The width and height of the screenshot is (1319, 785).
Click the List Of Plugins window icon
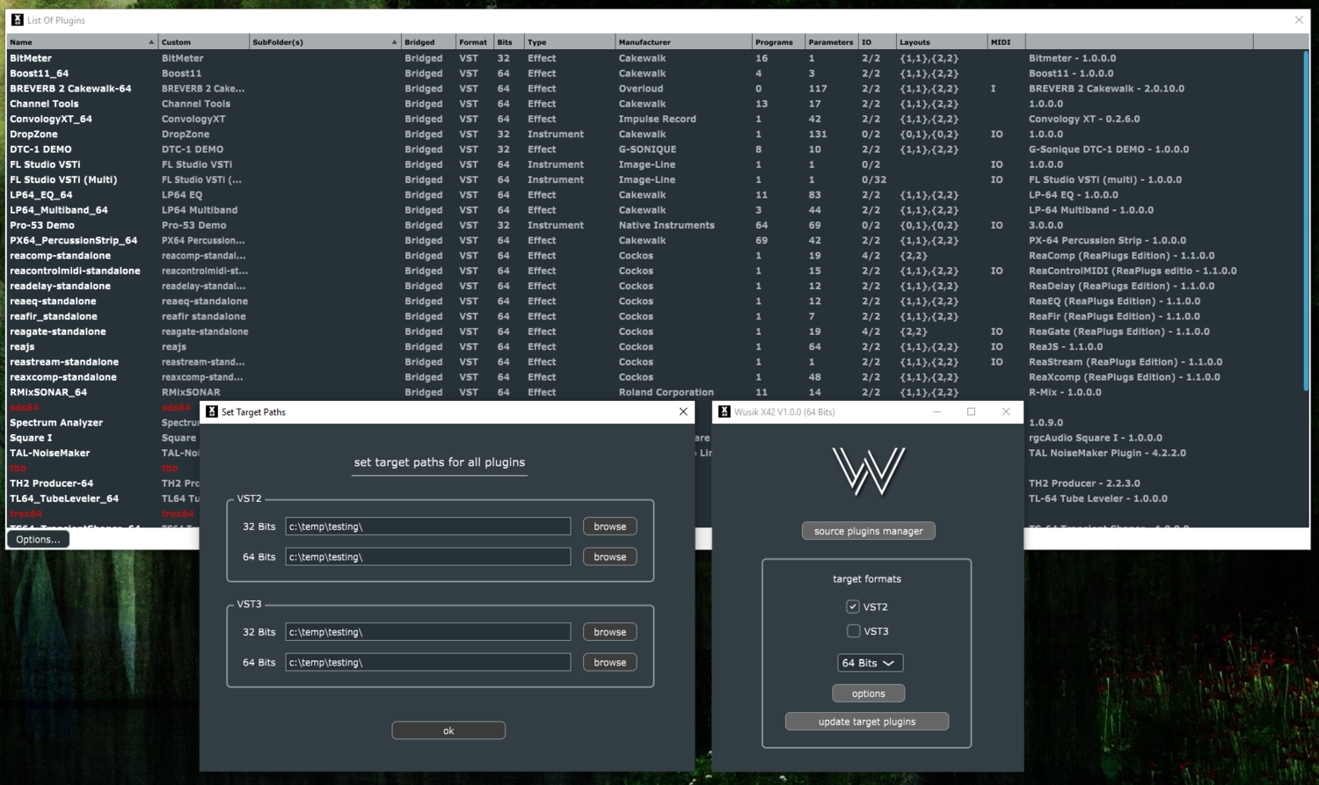[17, 19]
